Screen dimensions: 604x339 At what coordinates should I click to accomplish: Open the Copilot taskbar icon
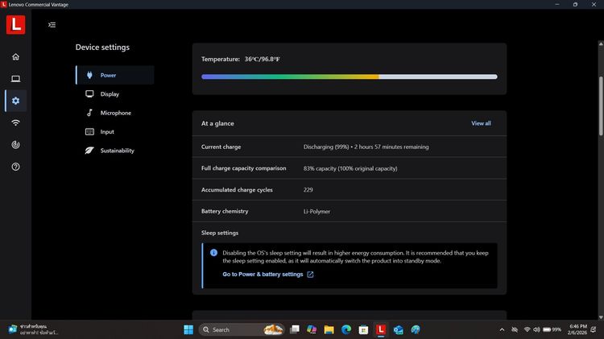pyautogui.click(x=312, y=330)
